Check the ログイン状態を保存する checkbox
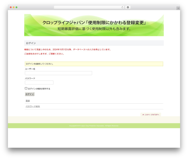The height and width of the screenshot is (159, 188). (x=26, y=88)
